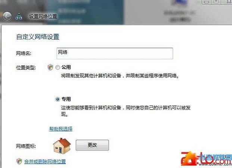Screen dimensions: 232x168
Task: Click the 专用 option label text
Action: pos(66,99)
